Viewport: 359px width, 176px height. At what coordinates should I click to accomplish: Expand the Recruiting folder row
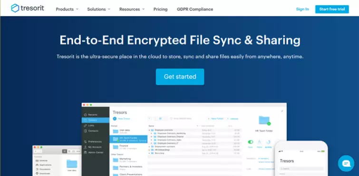pyautogui.click(x=149, y=153)
